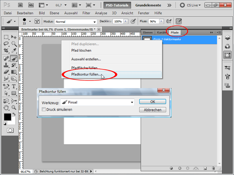Select the Crop tool
234x175 pixels.
pos(6,50)
